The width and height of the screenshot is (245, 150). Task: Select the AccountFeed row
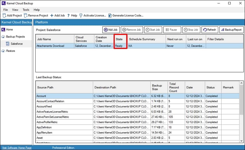137,106
